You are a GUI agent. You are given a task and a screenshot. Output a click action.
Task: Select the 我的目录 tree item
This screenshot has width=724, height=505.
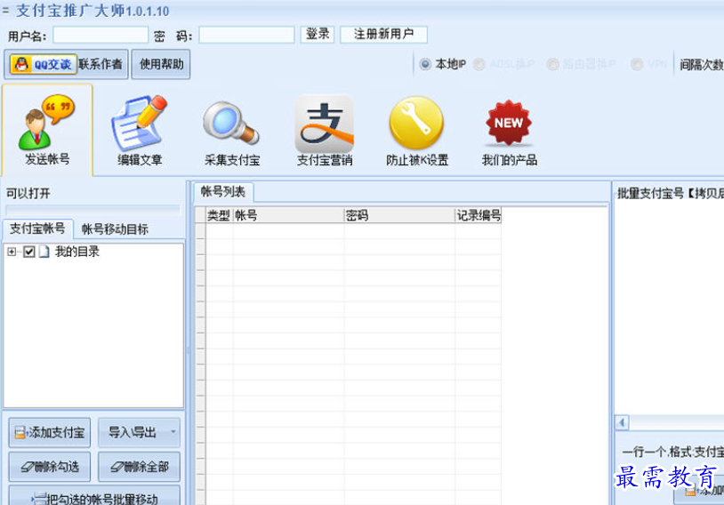[x=77, y=252]
